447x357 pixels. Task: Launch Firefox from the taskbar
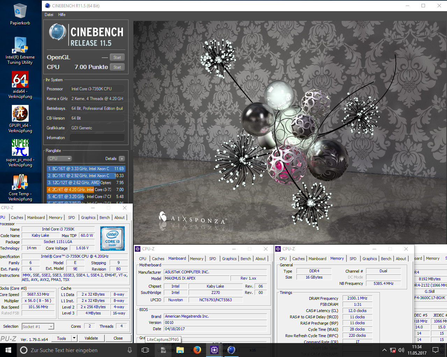point(197,350)
